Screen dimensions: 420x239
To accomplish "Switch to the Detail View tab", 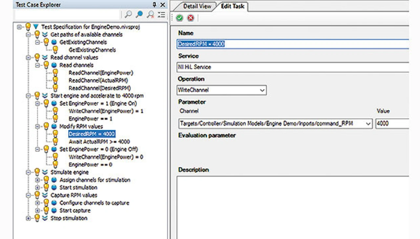I will (197, 6).
